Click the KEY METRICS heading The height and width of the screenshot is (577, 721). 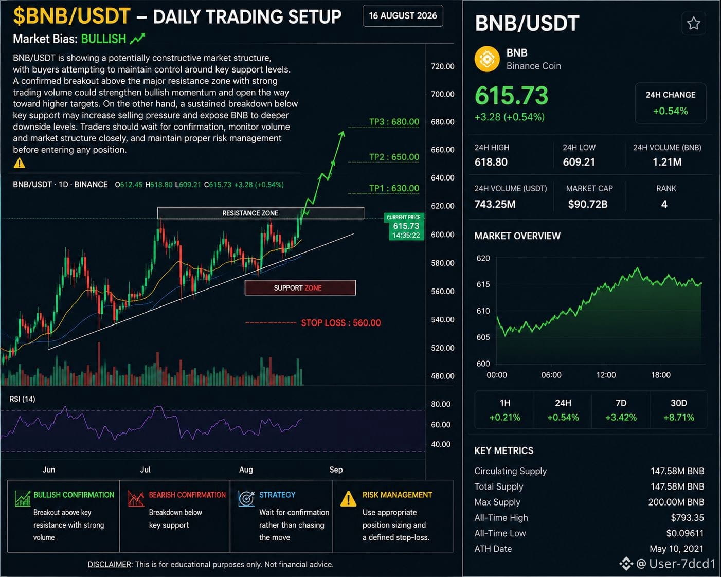pyautogui.click(x=503, y=450)
